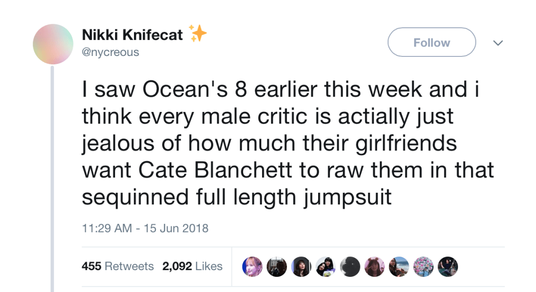
Task: Click the first liker avatar with pink hair
Action: click(252, 267)
